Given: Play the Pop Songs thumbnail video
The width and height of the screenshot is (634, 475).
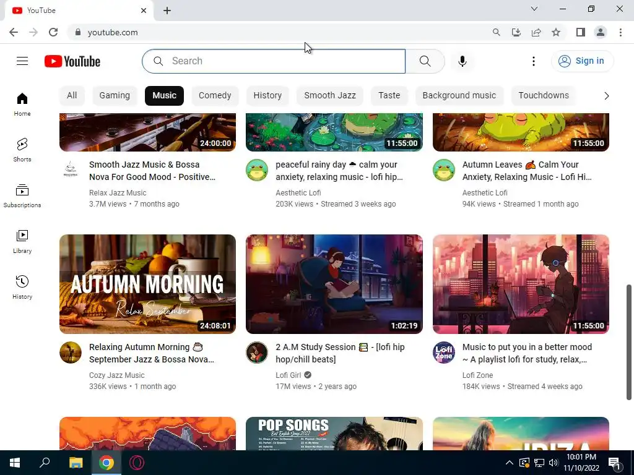Looking at the screenshot, I should (334, 434).
